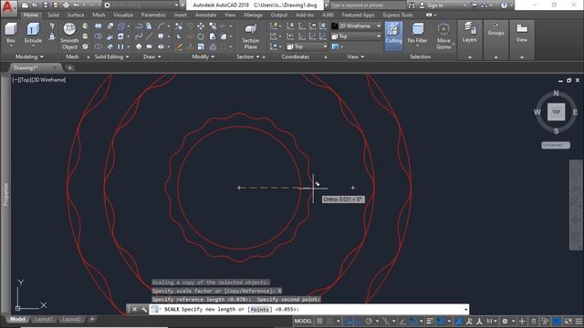Open the annotation scale 1:1 dropdown
The width and height of the screenshot is (584, 328).
pos(492,321)
